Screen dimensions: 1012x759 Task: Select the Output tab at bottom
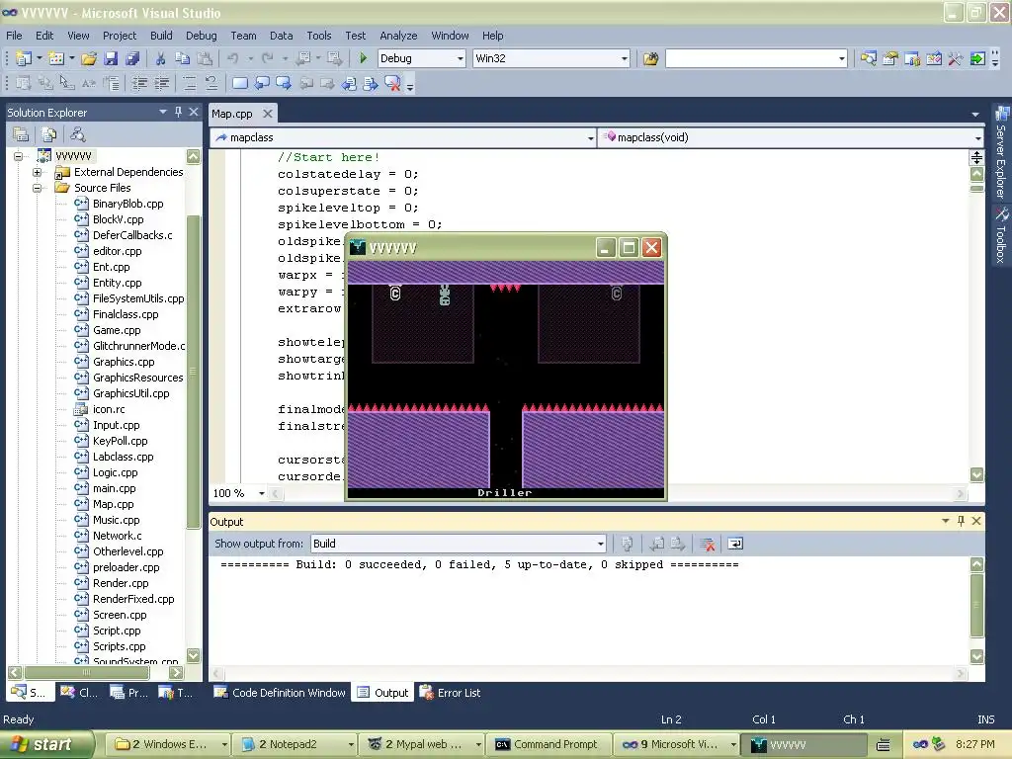coord(383,693)
